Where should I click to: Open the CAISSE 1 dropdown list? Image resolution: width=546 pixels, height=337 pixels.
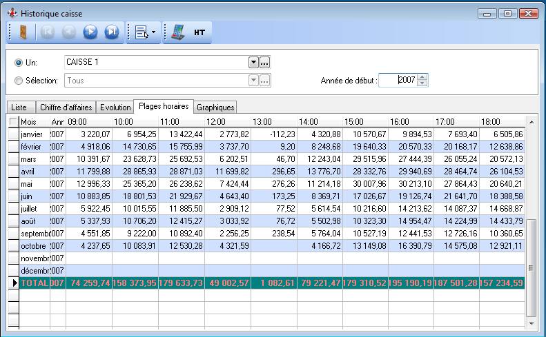click(253, 62)
